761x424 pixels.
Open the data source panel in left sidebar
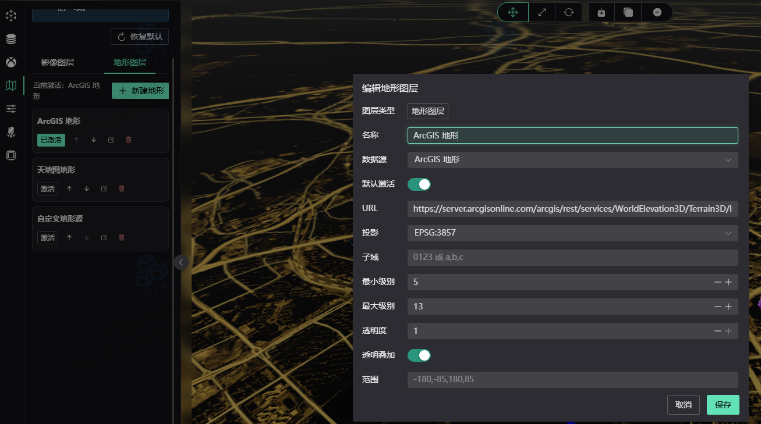pos(10,39)
